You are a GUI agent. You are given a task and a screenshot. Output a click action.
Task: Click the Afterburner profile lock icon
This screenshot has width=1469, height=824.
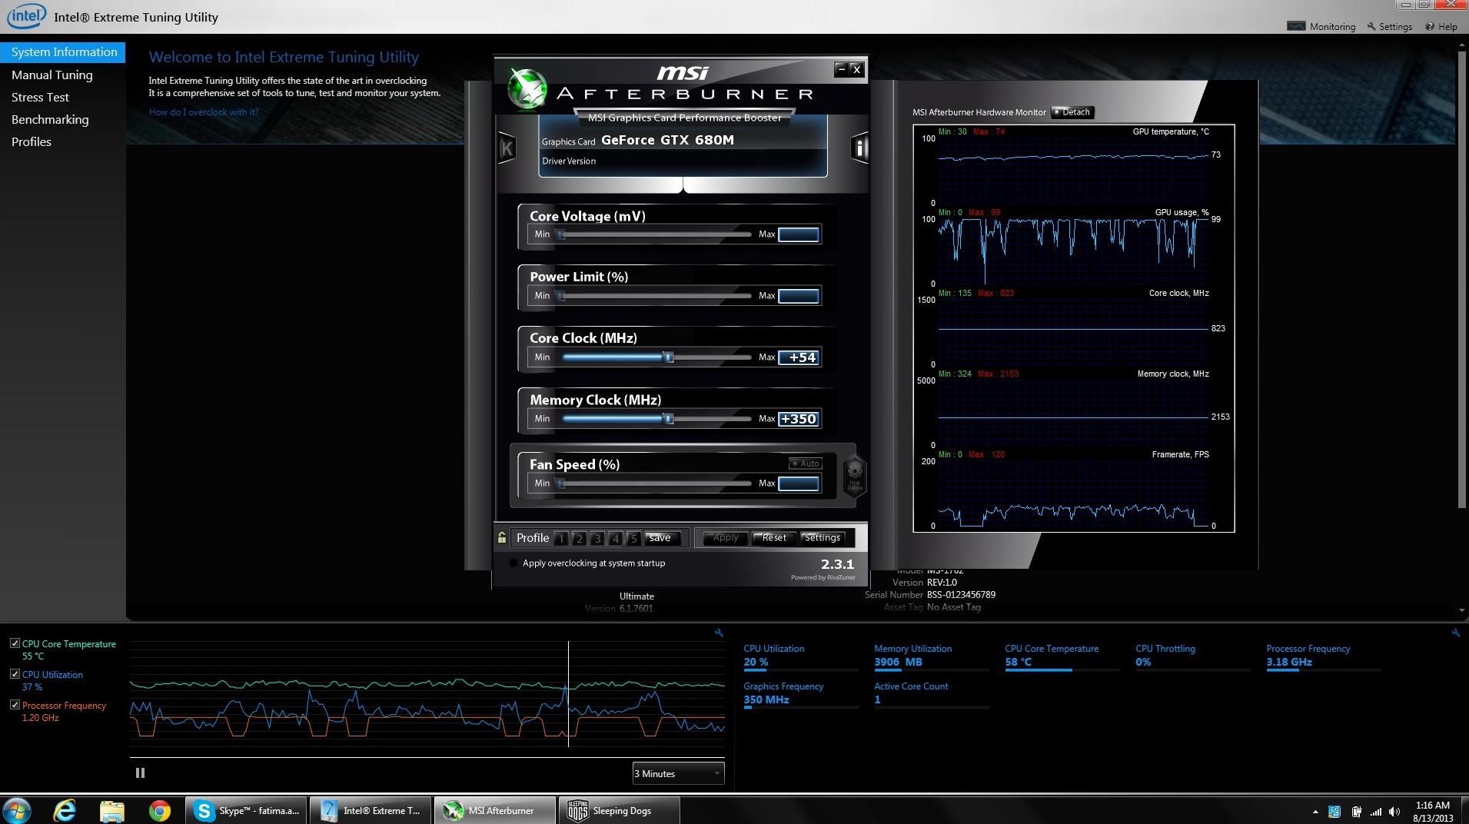click(502, 538)
